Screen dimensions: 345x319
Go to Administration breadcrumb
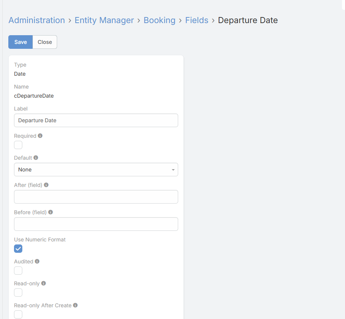tap(37, 20)
